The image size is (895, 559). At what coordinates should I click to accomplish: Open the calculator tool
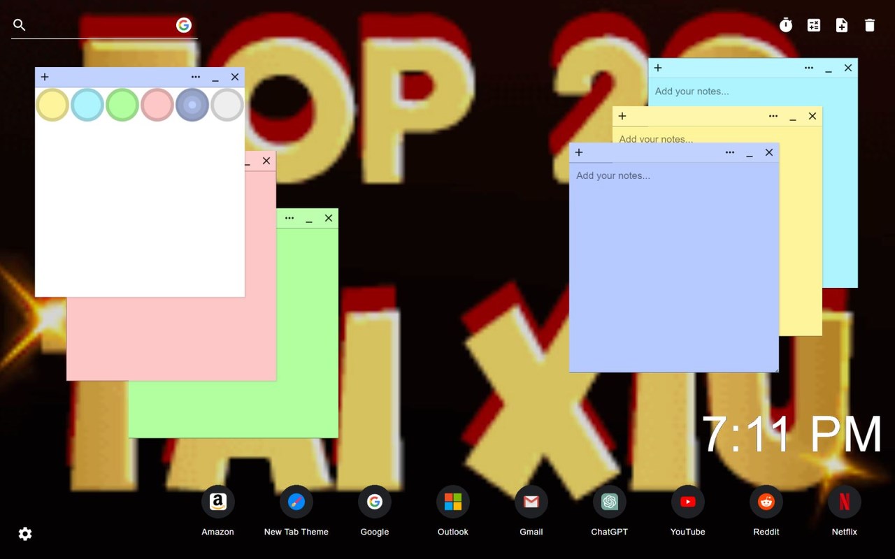pos(814,25)
